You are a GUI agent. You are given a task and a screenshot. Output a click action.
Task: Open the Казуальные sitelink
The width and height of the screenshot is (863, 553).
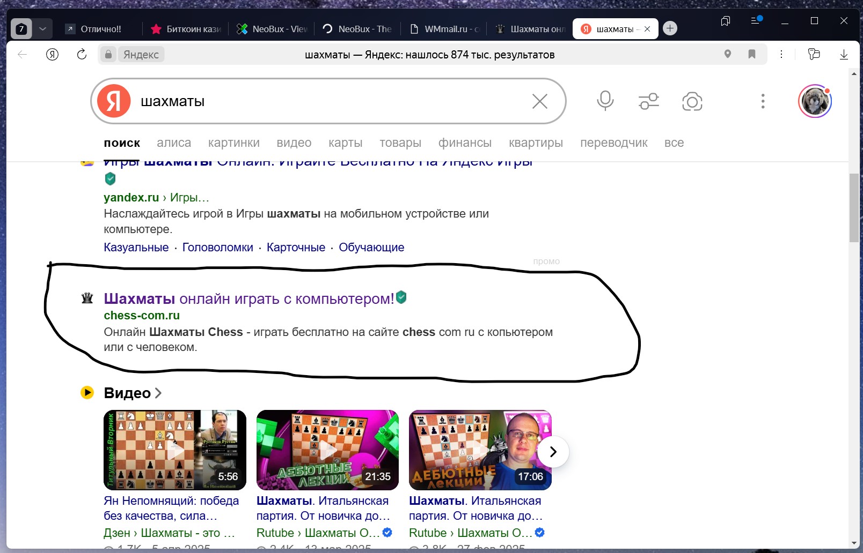coord(136,248)
